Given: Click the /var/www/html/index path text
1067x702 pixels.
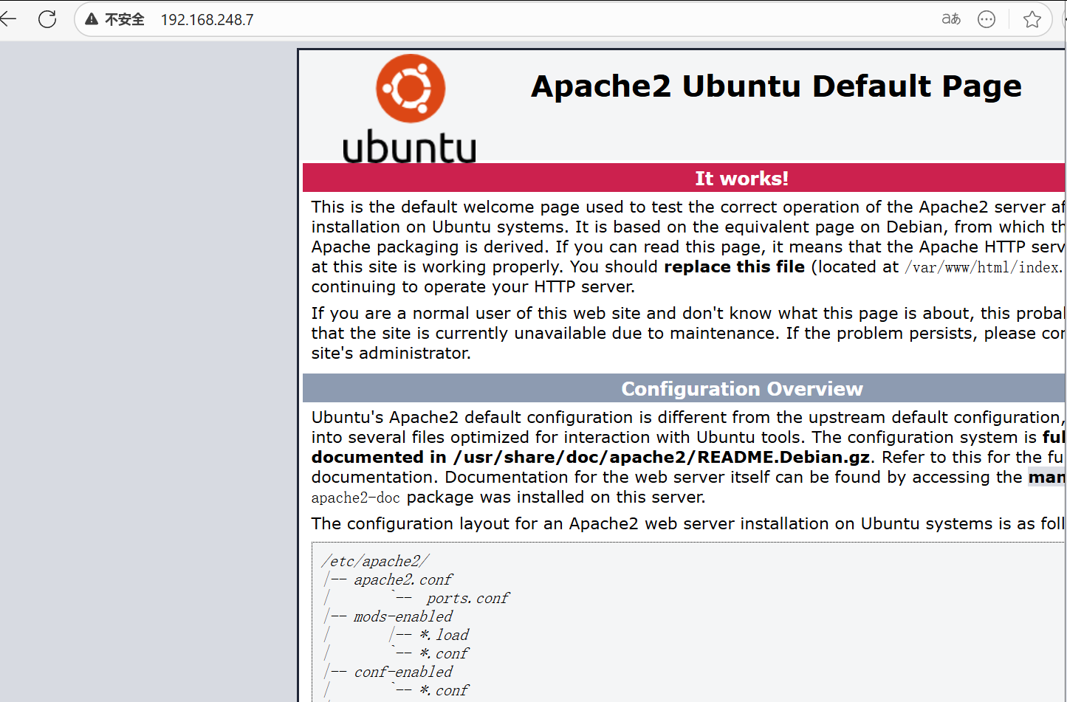Looking at the screenshot, I should pos(984,267).
